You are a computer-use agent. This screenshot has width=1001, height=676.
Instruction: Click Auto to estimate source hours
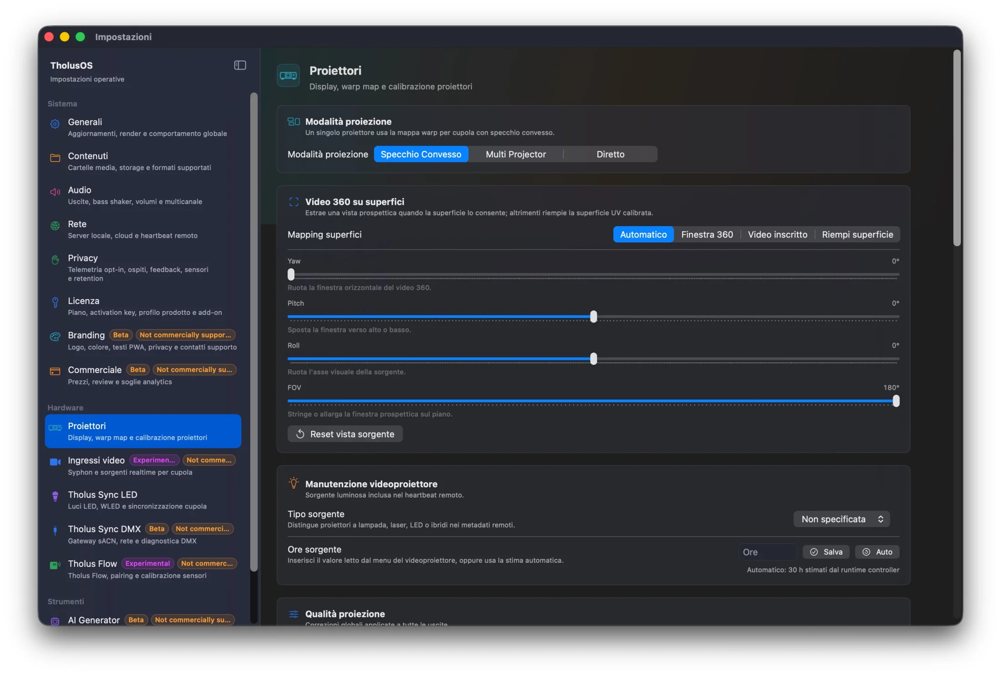pos(877,552)
